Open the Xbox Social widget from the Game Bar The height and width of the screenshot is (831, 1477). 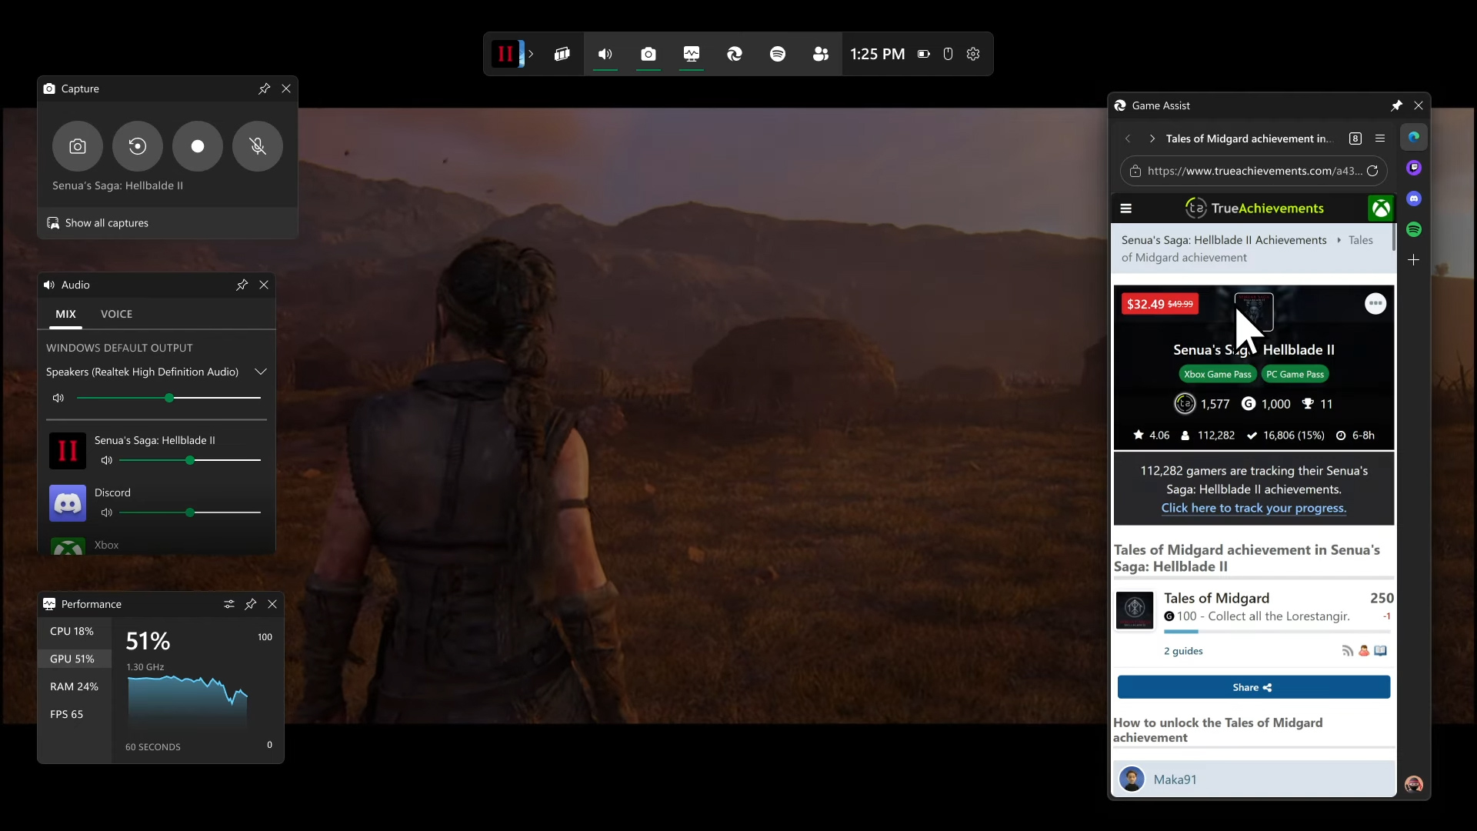point(821,54)
